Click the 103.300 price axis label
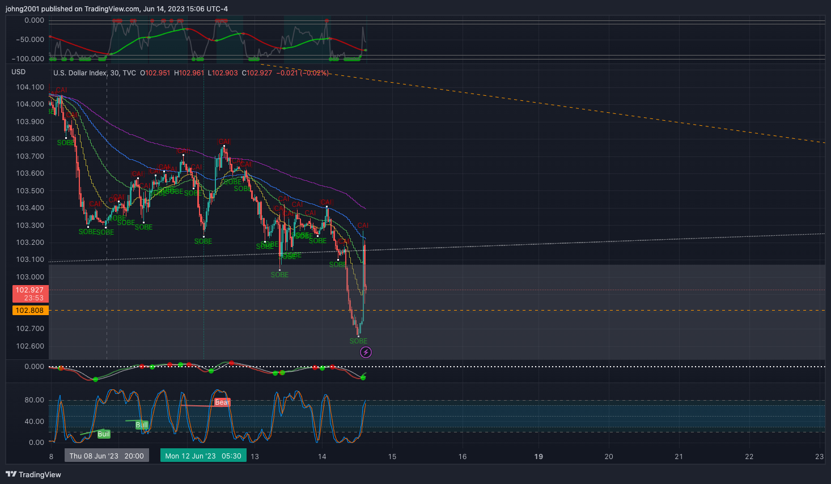 30,226
